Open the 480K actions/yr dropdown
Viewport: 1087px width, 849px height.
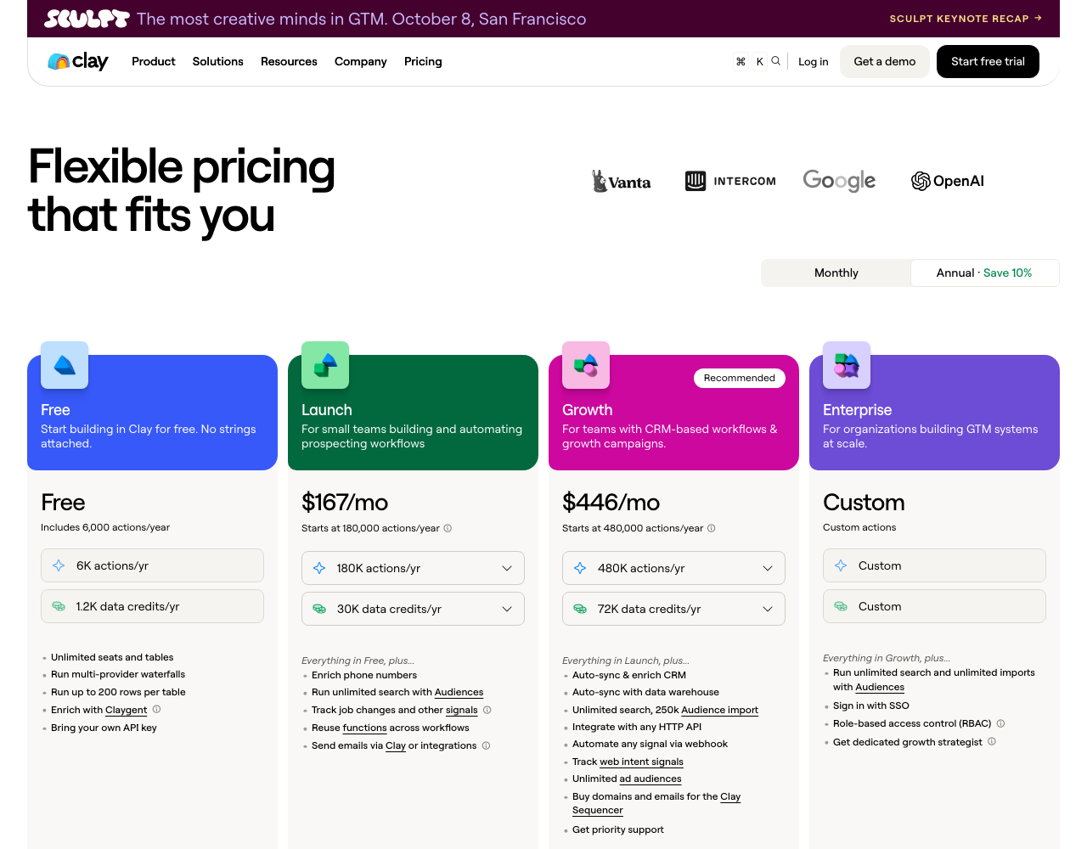673,568
